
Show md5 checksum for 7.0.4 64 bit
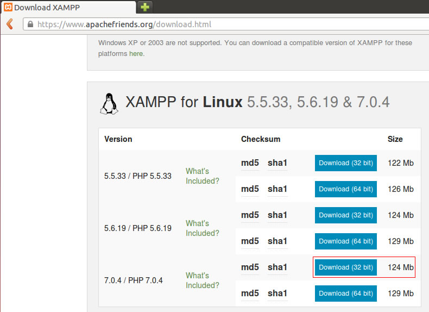pyautogui.click(x=250, y=294)
